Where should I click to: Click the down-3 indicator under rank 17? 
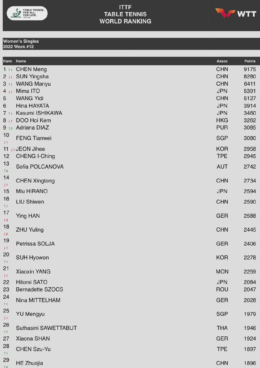[6, 220]
